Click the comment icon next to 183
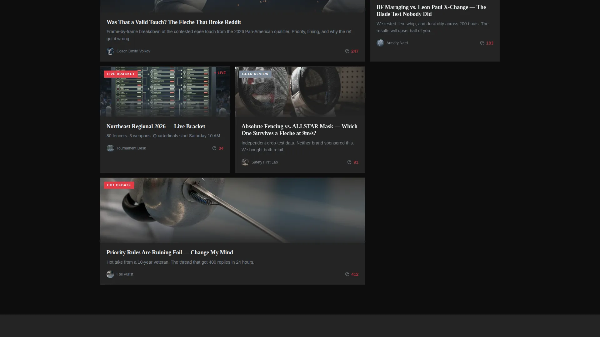 pos(482,43)
